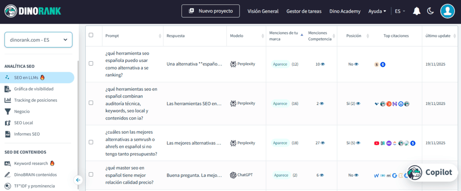The image size is (461, 191).
Task: Click the Informes SEO PDF icon
Action: coord(8,134)
